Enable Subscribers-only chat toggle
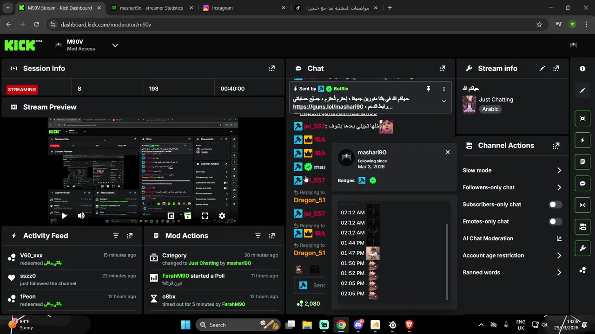The width and height of the screenshot is (595, 334). pos(555,205)
